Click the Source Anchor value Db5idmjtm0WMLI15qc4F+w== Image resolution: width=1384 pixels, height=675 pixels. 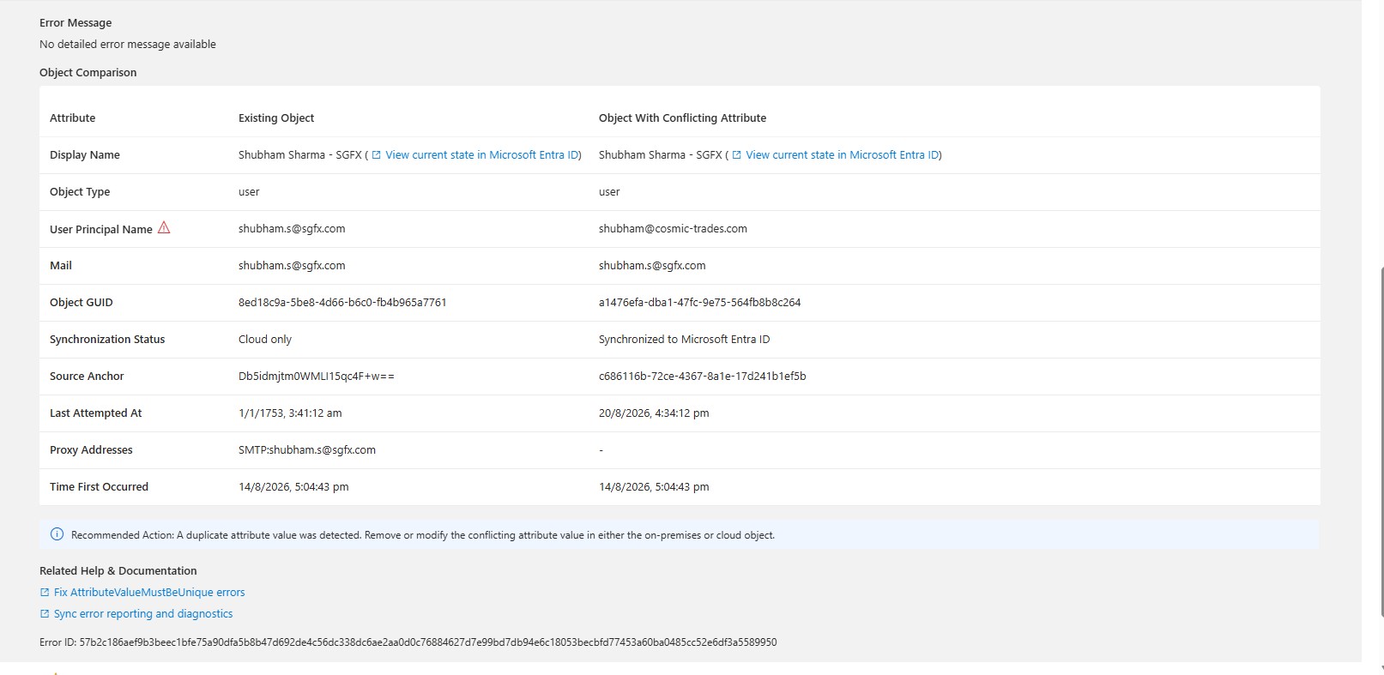click(317, 377)
